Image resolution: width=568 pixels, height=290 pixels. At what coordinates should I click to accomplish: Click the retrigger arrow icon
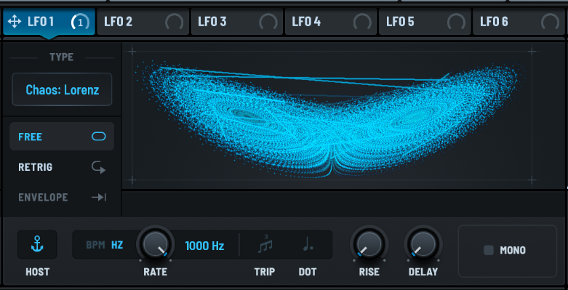pyautogui.click(x=98, y=168)
